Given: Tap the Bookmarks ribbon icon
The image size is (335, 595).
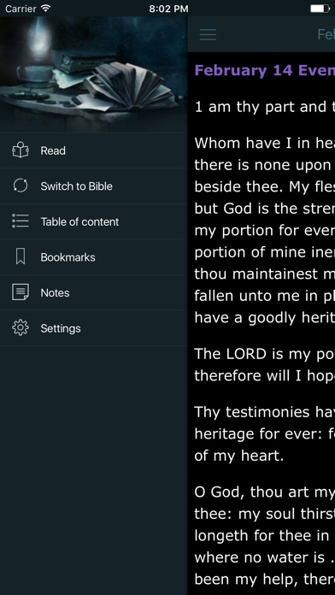Looking at the screenshot, I should [x=21, y=257].
